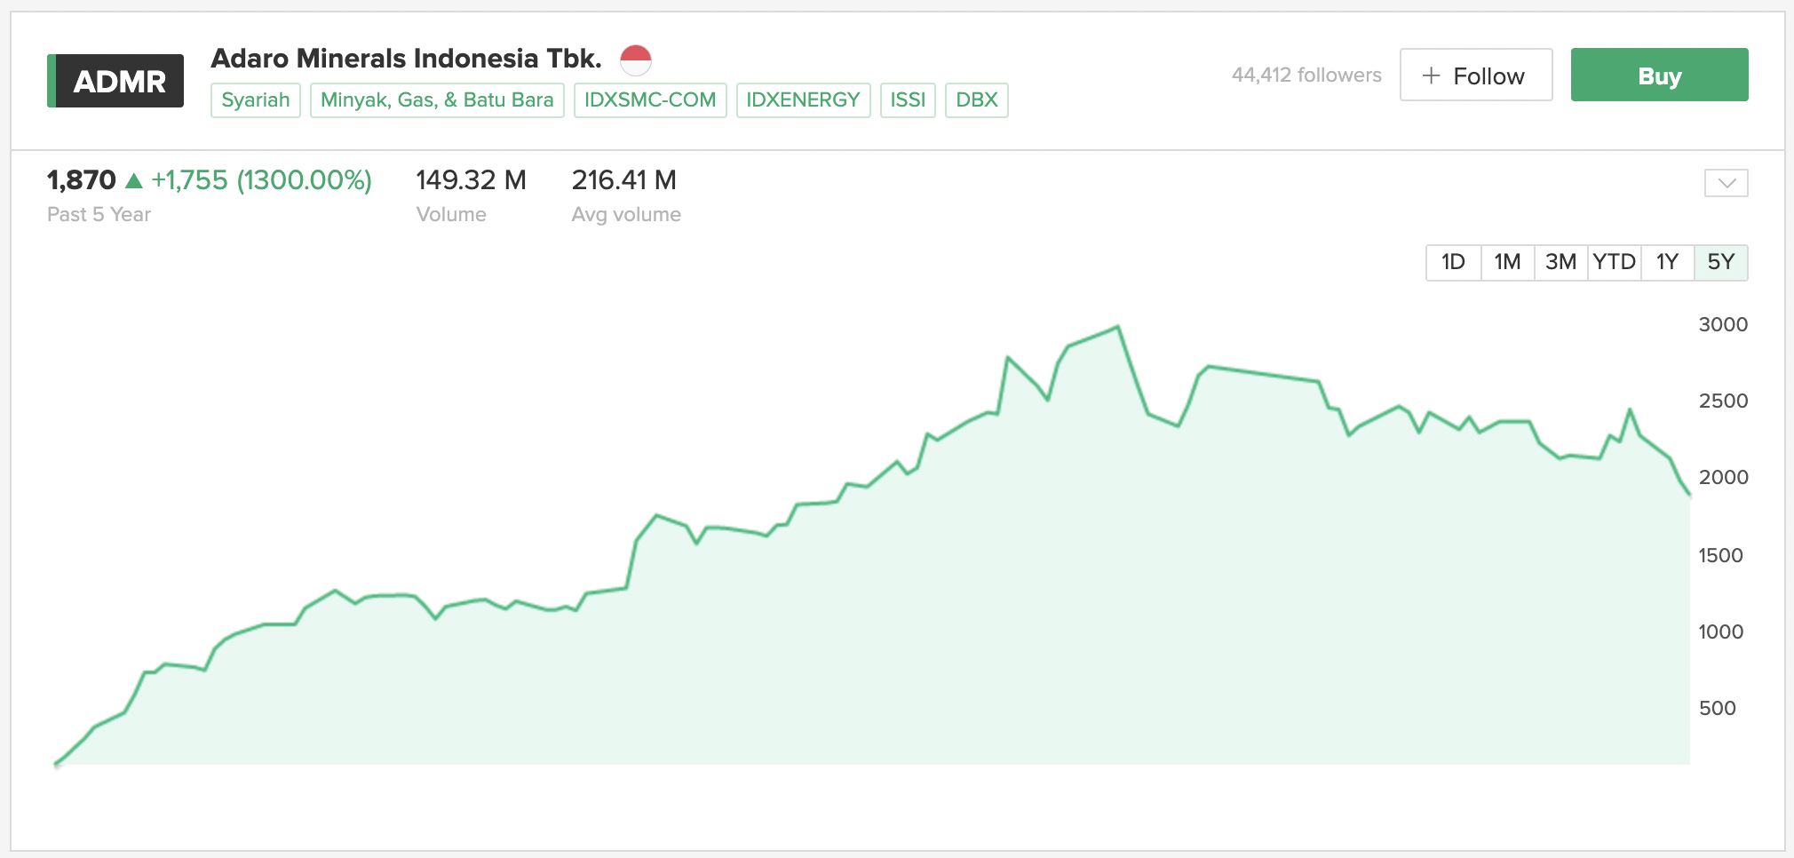Viewport: 1794px width, 858px height.
Task: Click the 500 axis label
Action: pos(1717,709)
